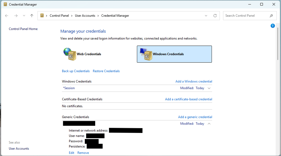Collapse the expanded generic credential chevron
Image resolution: width=281 pixels, height=156 pixels.
209,124
